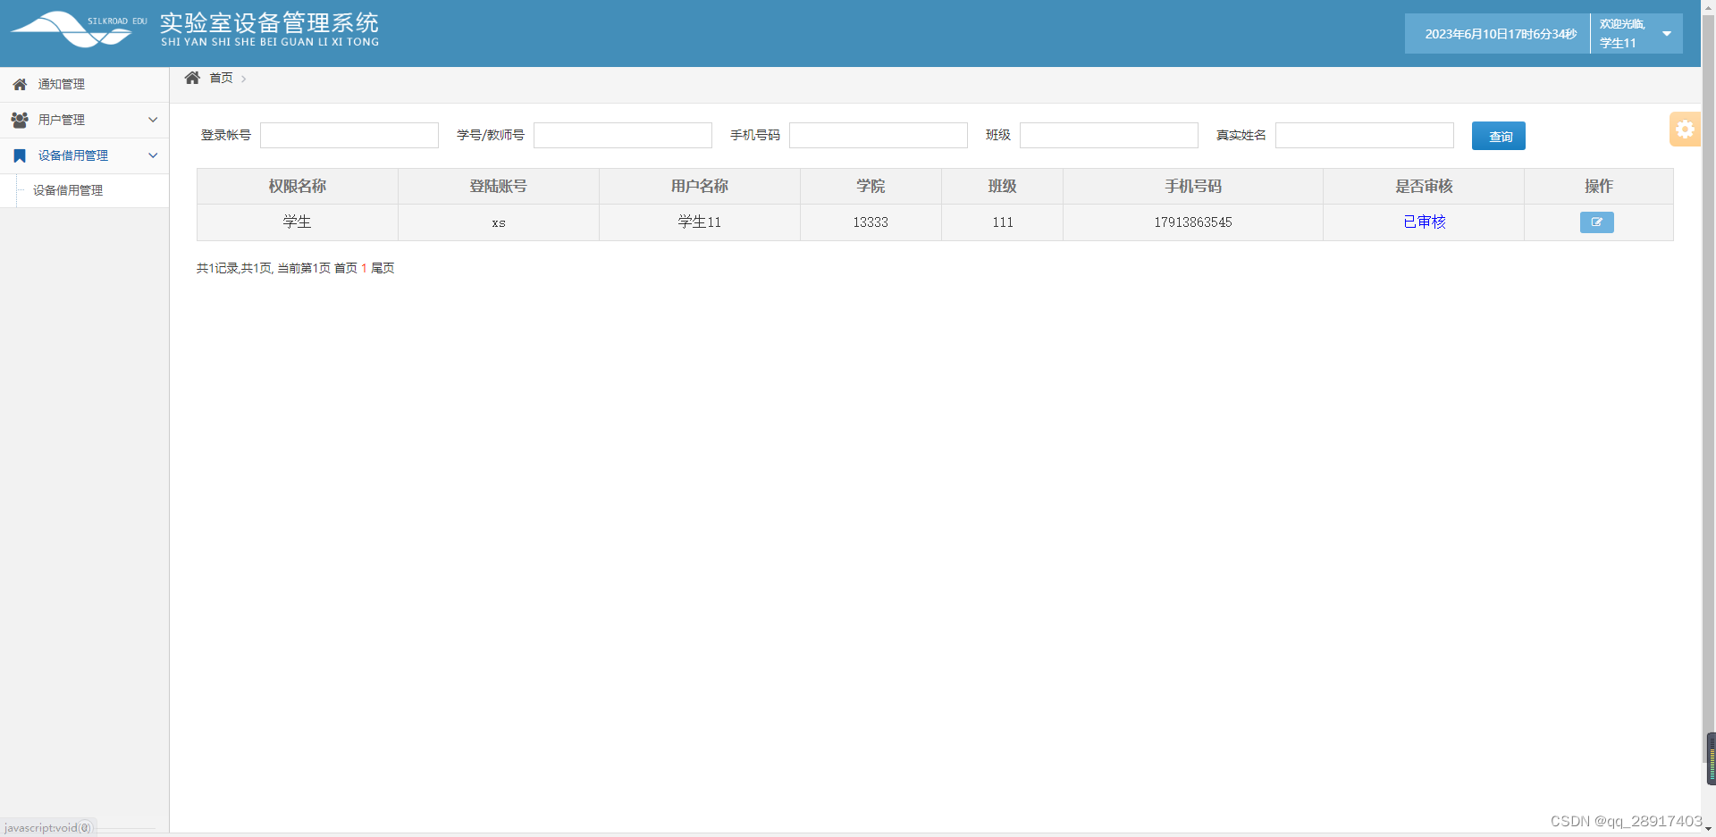
Task: Go to the 首页 breadcrumb link
Action: [x=221, y=78]
